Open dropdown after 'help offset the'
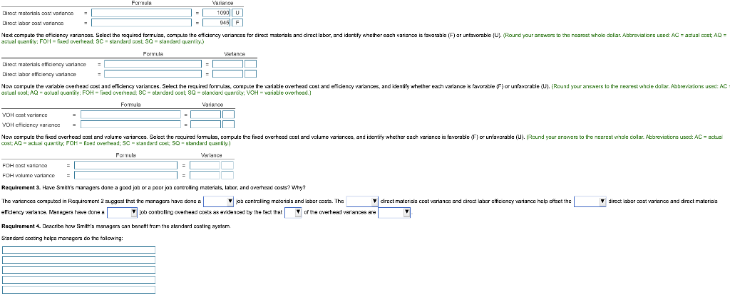Viewport: 730px width, 299px height. (590, 201)
